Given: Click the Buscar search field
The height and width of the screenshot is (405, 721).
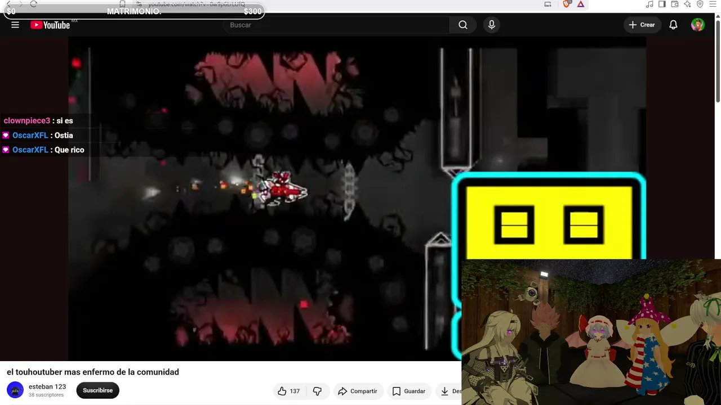Looking at the screenshot, I should tap(337, 25).
